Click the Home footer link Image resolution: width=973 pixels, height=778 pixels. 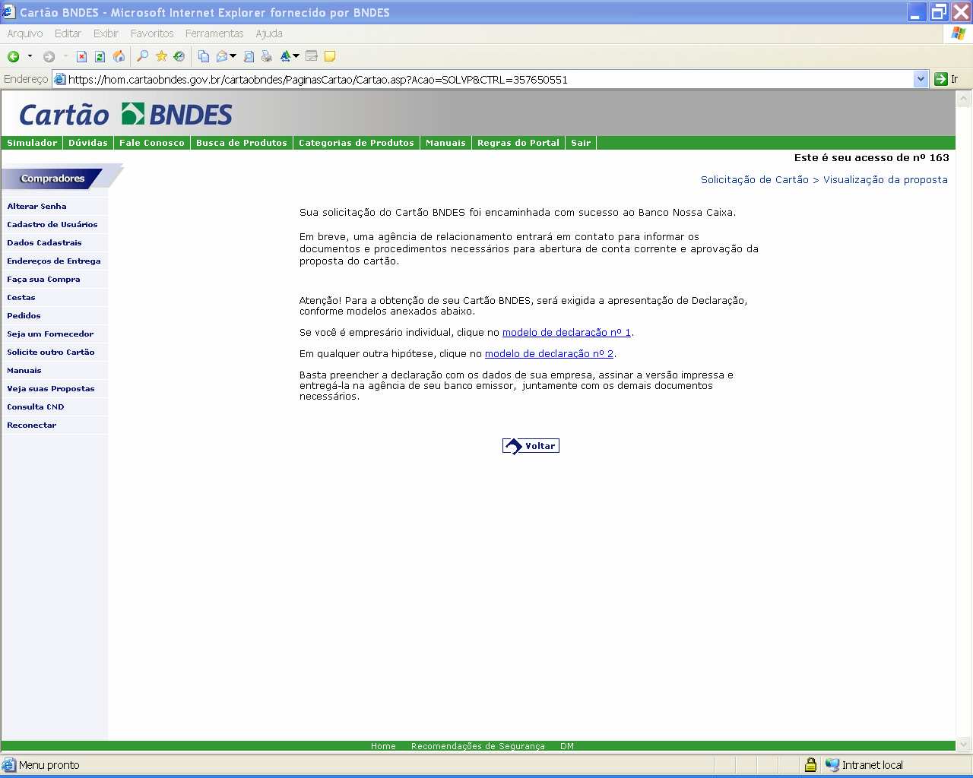tap(383, 746)
